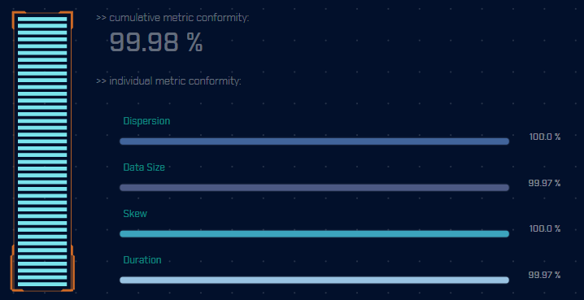This screenshot has width=584, height=300.
Task: Select the Skew metric label
Action: tap(135, 214)
